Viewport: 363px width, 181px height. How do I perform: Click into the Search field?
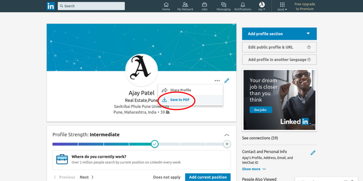91,6
